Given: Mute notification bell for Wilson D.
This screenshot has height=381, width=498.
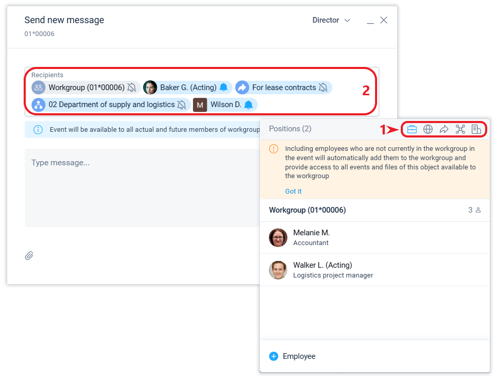Looking at the screenshot, I should 248,105.
